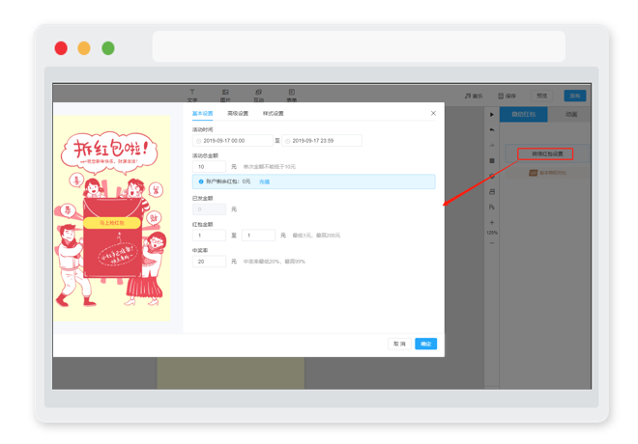Click the undo arrow in the side toolbar

(492, 129)
